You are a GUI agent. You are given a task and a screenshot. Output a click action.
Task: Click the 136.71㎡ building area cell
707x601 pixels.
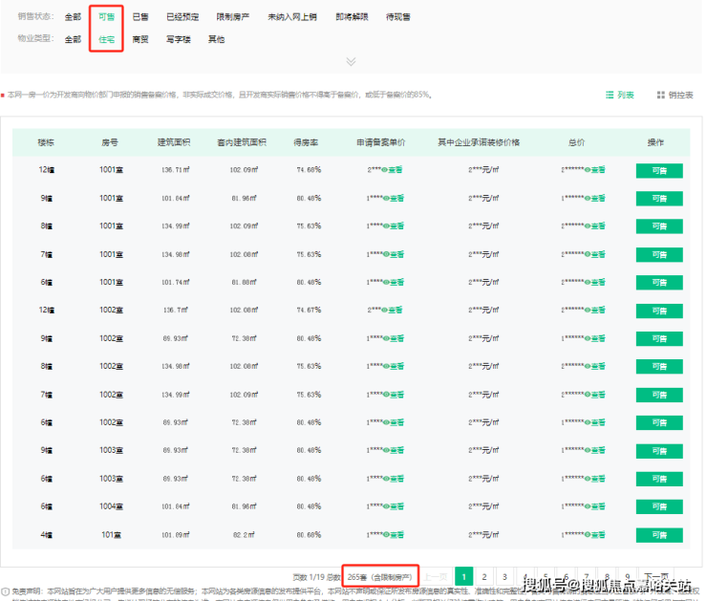click(176, 170)
